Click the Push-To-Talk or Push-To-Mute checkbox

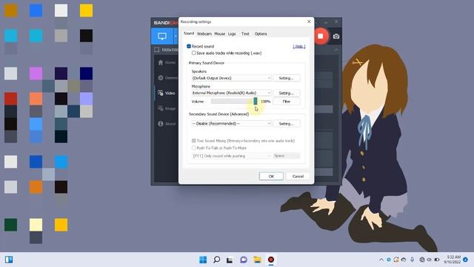tap(194, 148)
